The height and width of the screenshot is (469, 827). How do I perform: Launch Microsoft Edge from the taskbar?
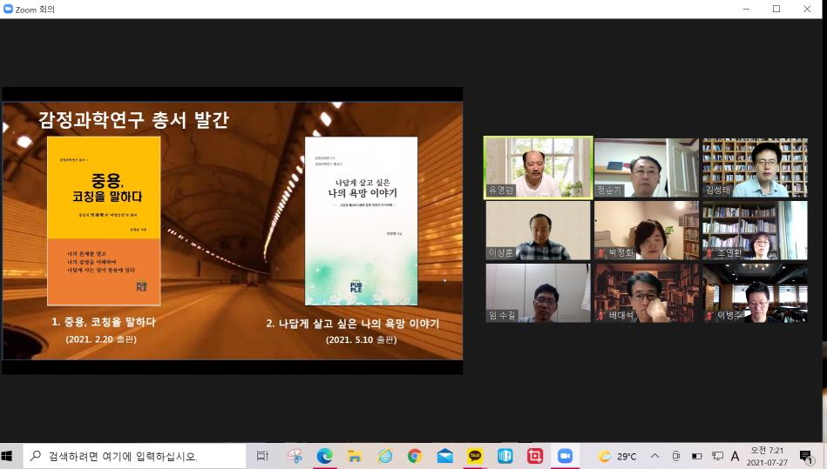[x=324, y=456]
